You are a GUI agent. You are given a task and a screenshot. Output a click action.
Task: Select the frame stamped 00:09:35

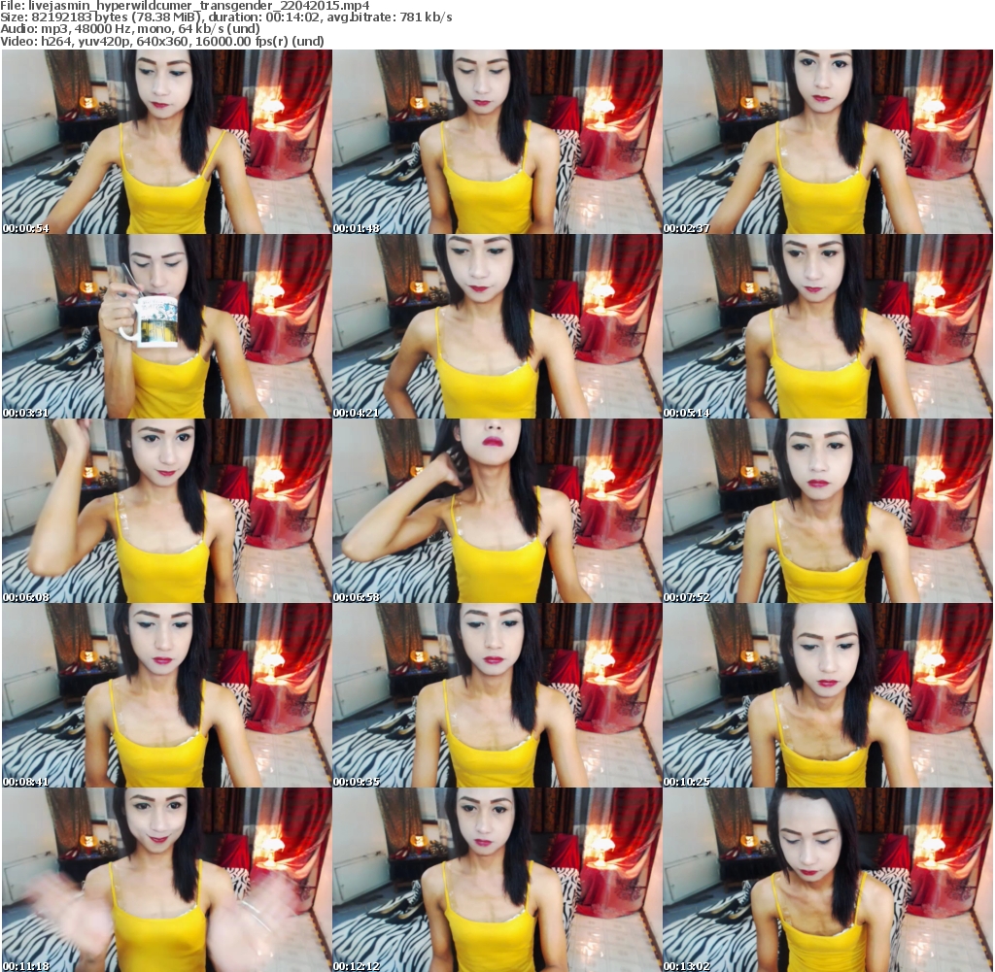click(497, 695)
